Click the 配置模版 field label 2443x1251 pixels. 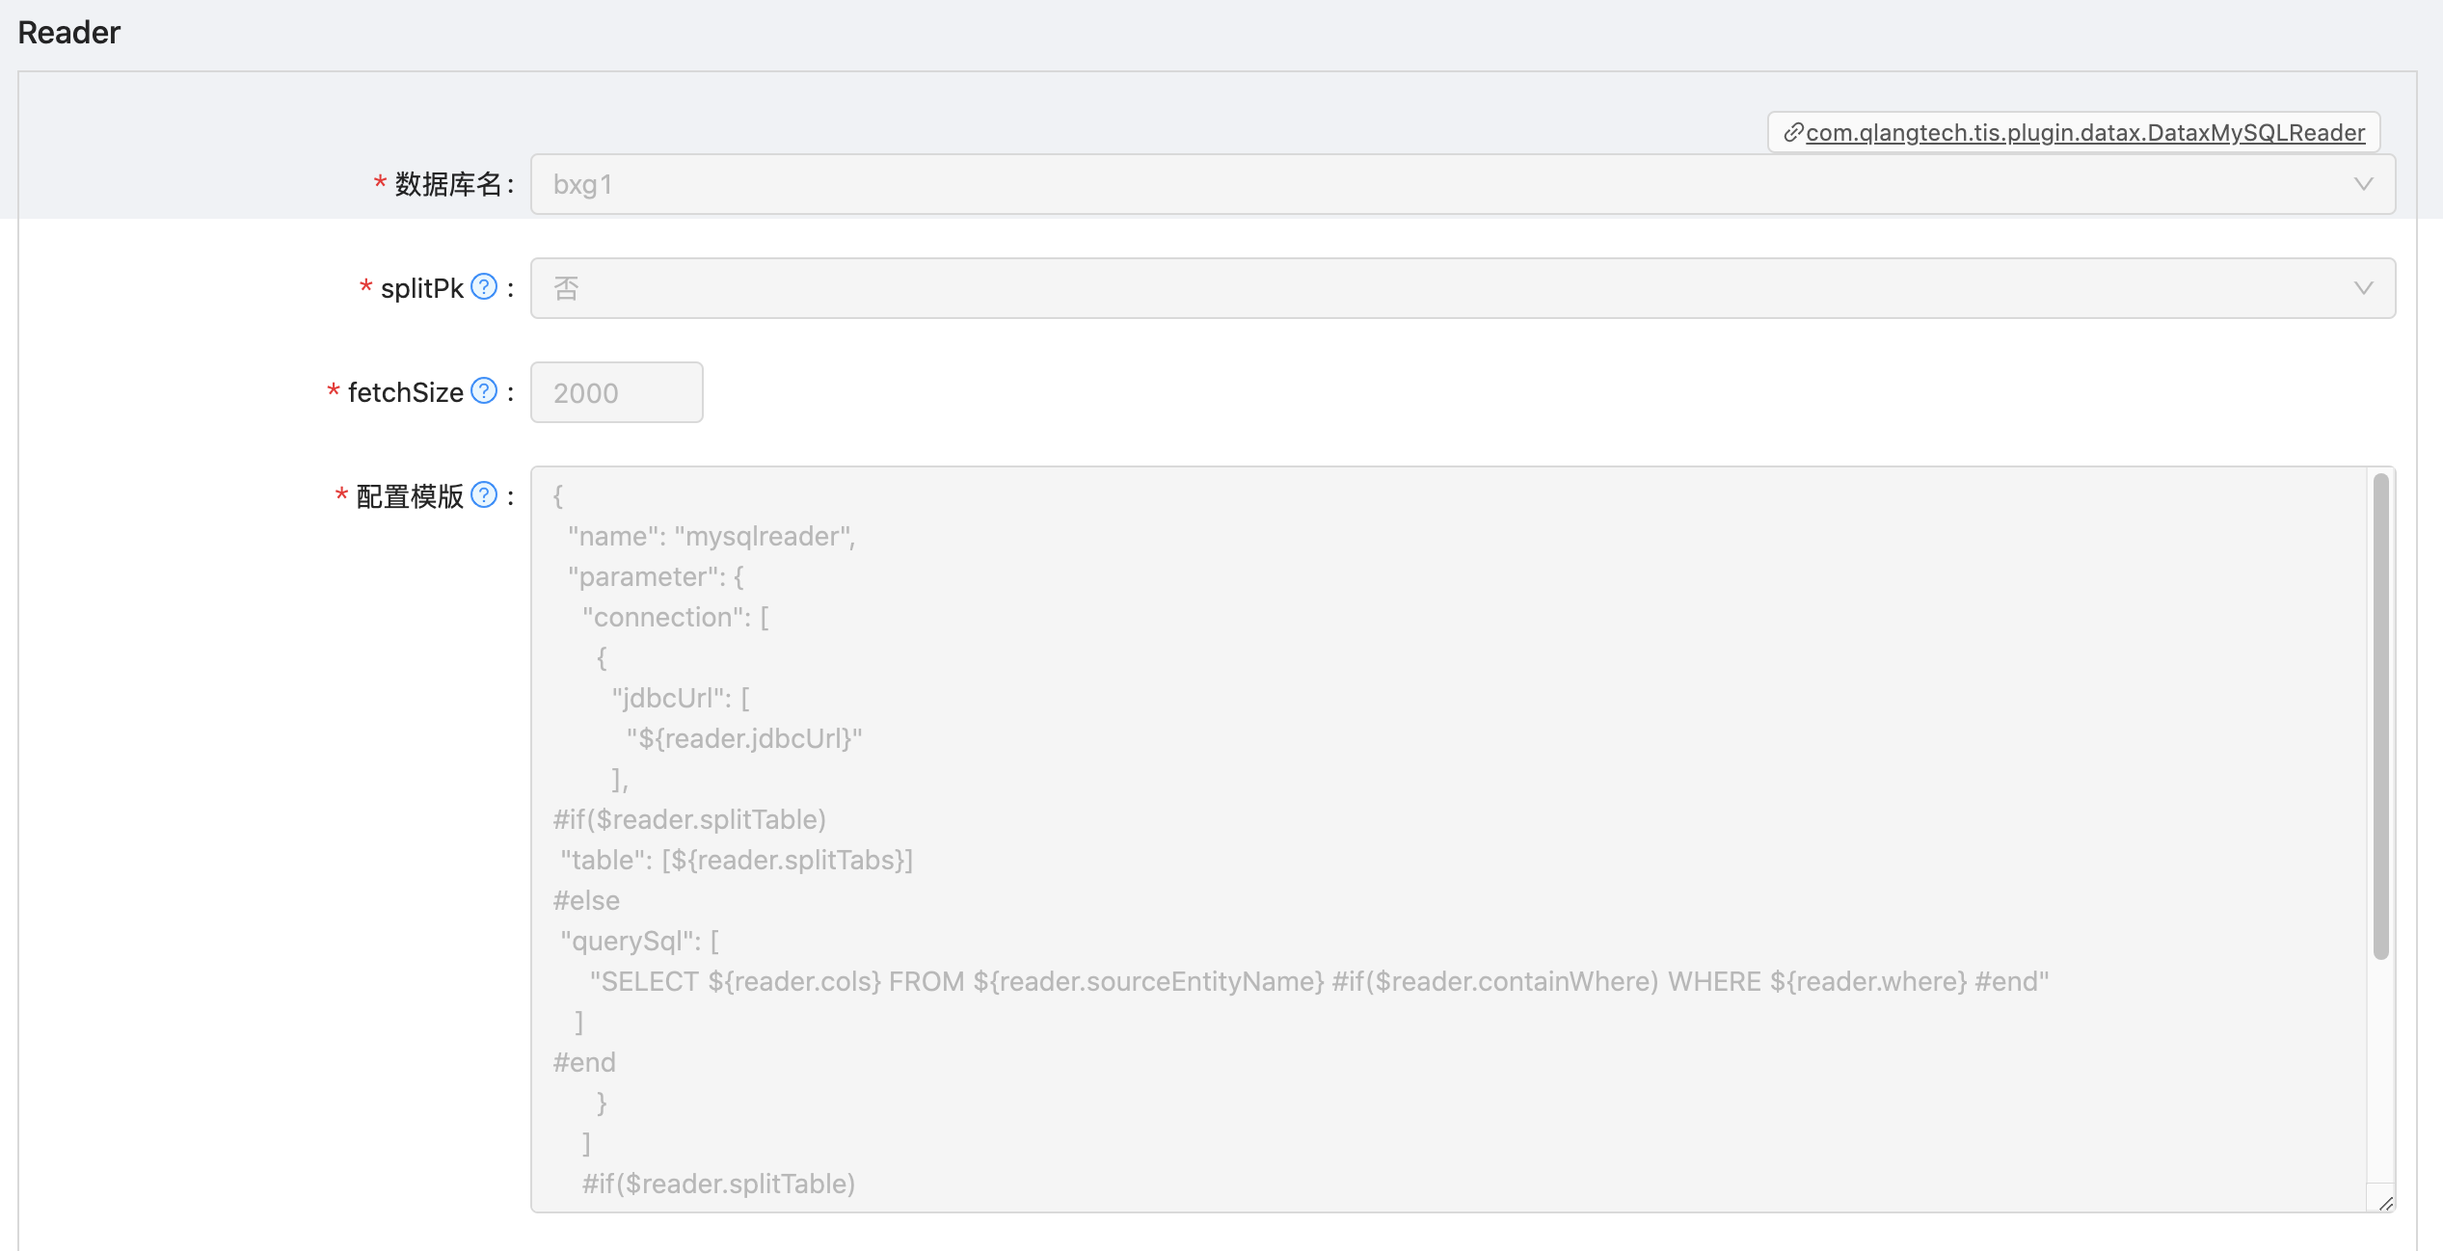click(x=410, y=495)
